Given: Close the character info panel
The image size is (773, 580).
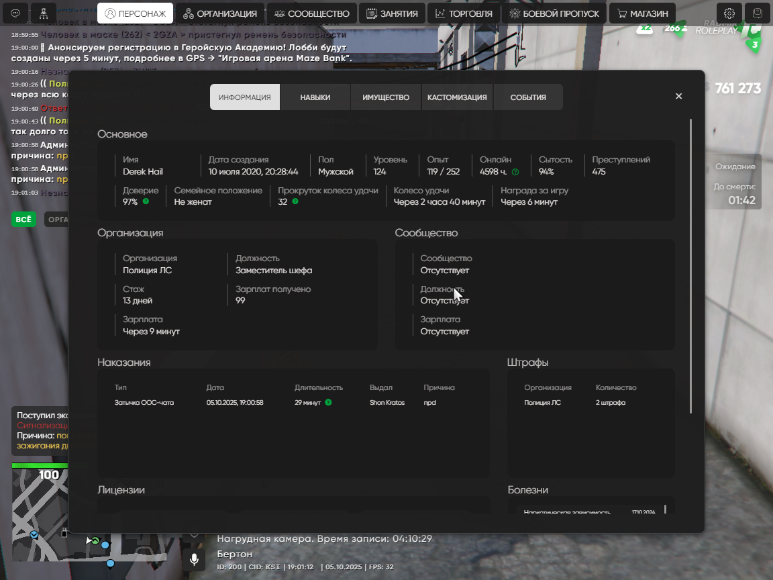Looking at the screenshot, I should (678, 97).
